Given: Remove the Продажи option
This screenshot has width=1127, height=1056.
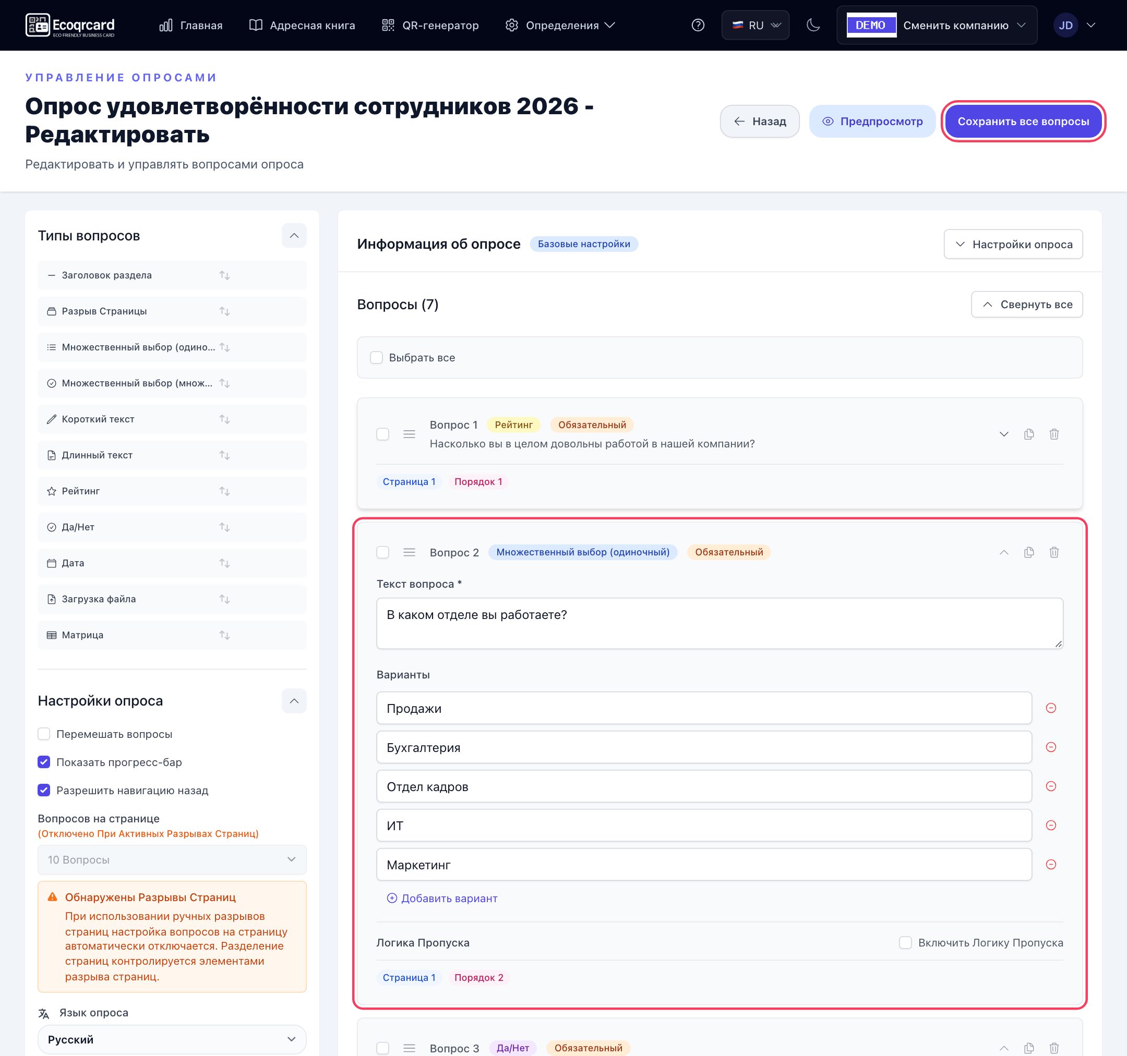Looking at the screenshot, I should point(1050,708).
